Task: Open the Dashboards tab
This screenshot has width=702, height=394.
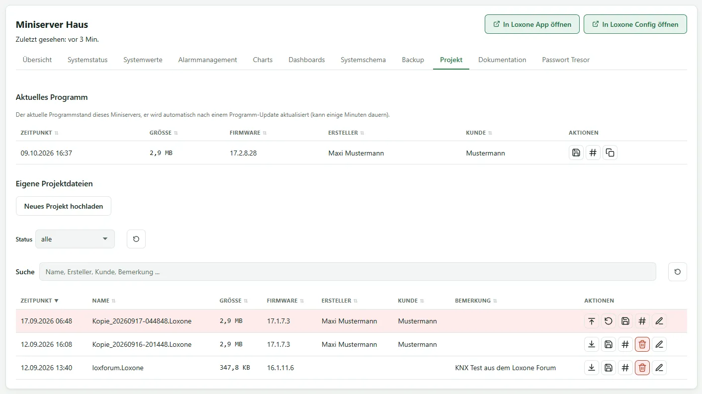Action: coord(307,60)
